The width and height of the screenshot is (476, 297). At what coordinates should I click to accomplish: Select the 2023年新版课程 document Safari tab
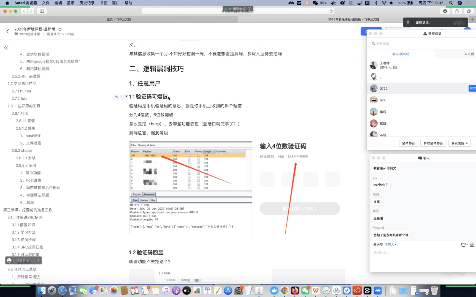[353, 19]
